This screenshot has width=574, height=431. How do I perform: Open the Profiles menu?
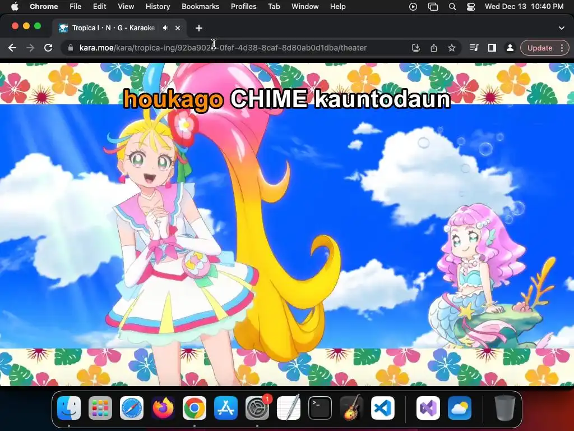click(243, 7)
